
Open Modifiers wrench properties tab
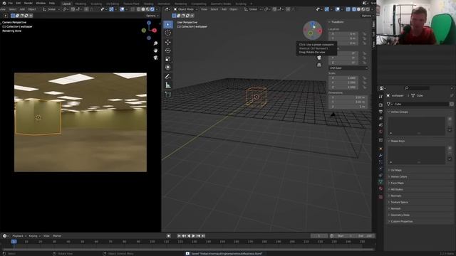(380, 156)
